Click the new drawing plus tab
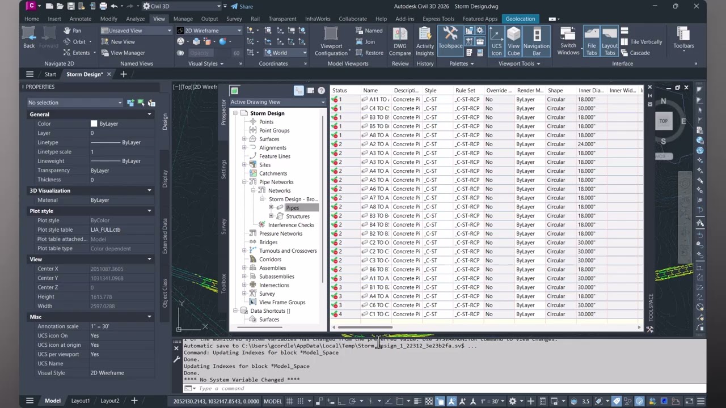This screenshot has height=408, width=726. point(123,74)
